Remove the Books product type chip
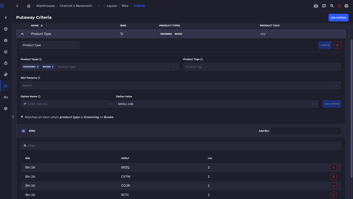Viewport: 353px width, 199px height. (53, 67)
